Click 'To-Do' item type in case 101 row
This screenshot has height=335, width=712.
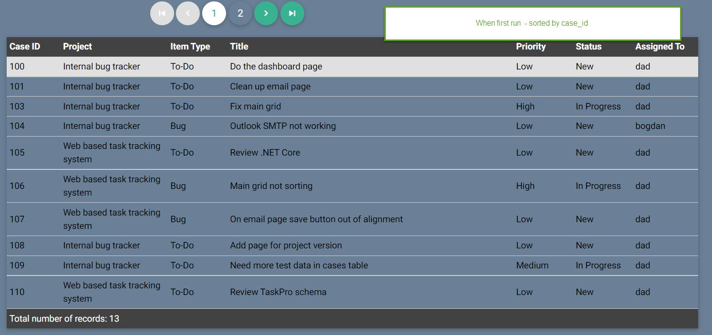(x=182, y=87)
